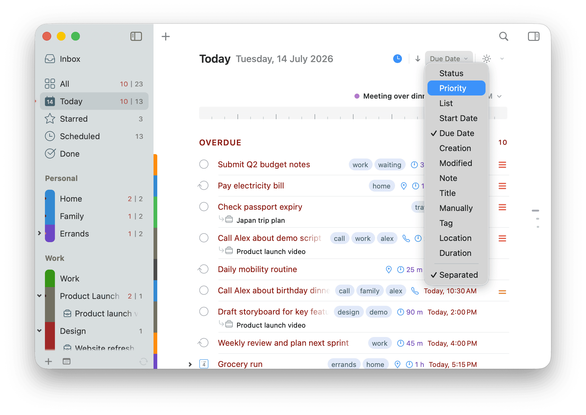Image resolution: width=586 pixels, height=415 pixels.
Task: Open the Due Date sort dropdown
Action: point(449,59)
